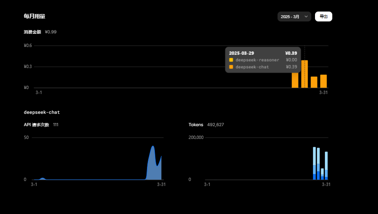Click the orange deepseek-chat legend swatch
Viewport: 378px width, 214px height.
[231, 67]
